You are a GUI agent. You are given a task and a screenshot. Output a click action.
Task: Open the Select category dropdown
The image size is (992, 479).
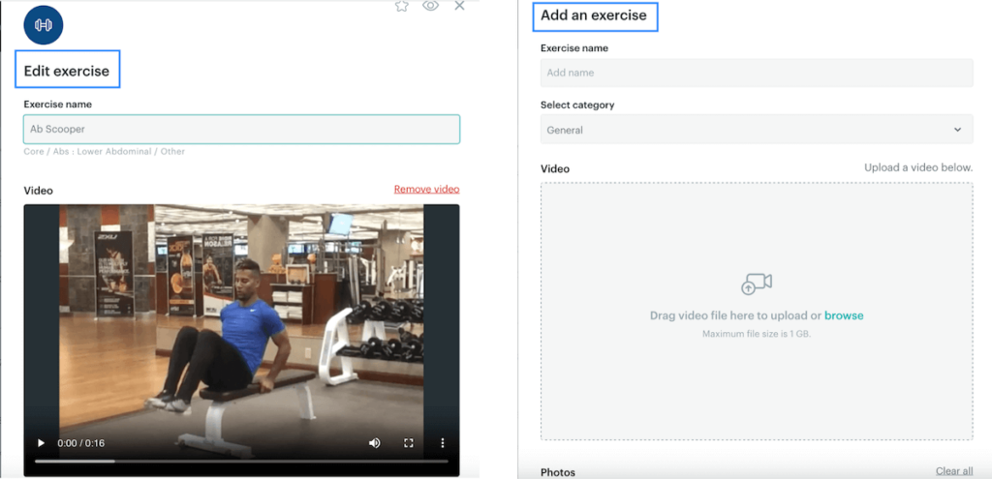click(x=756, y=130)
